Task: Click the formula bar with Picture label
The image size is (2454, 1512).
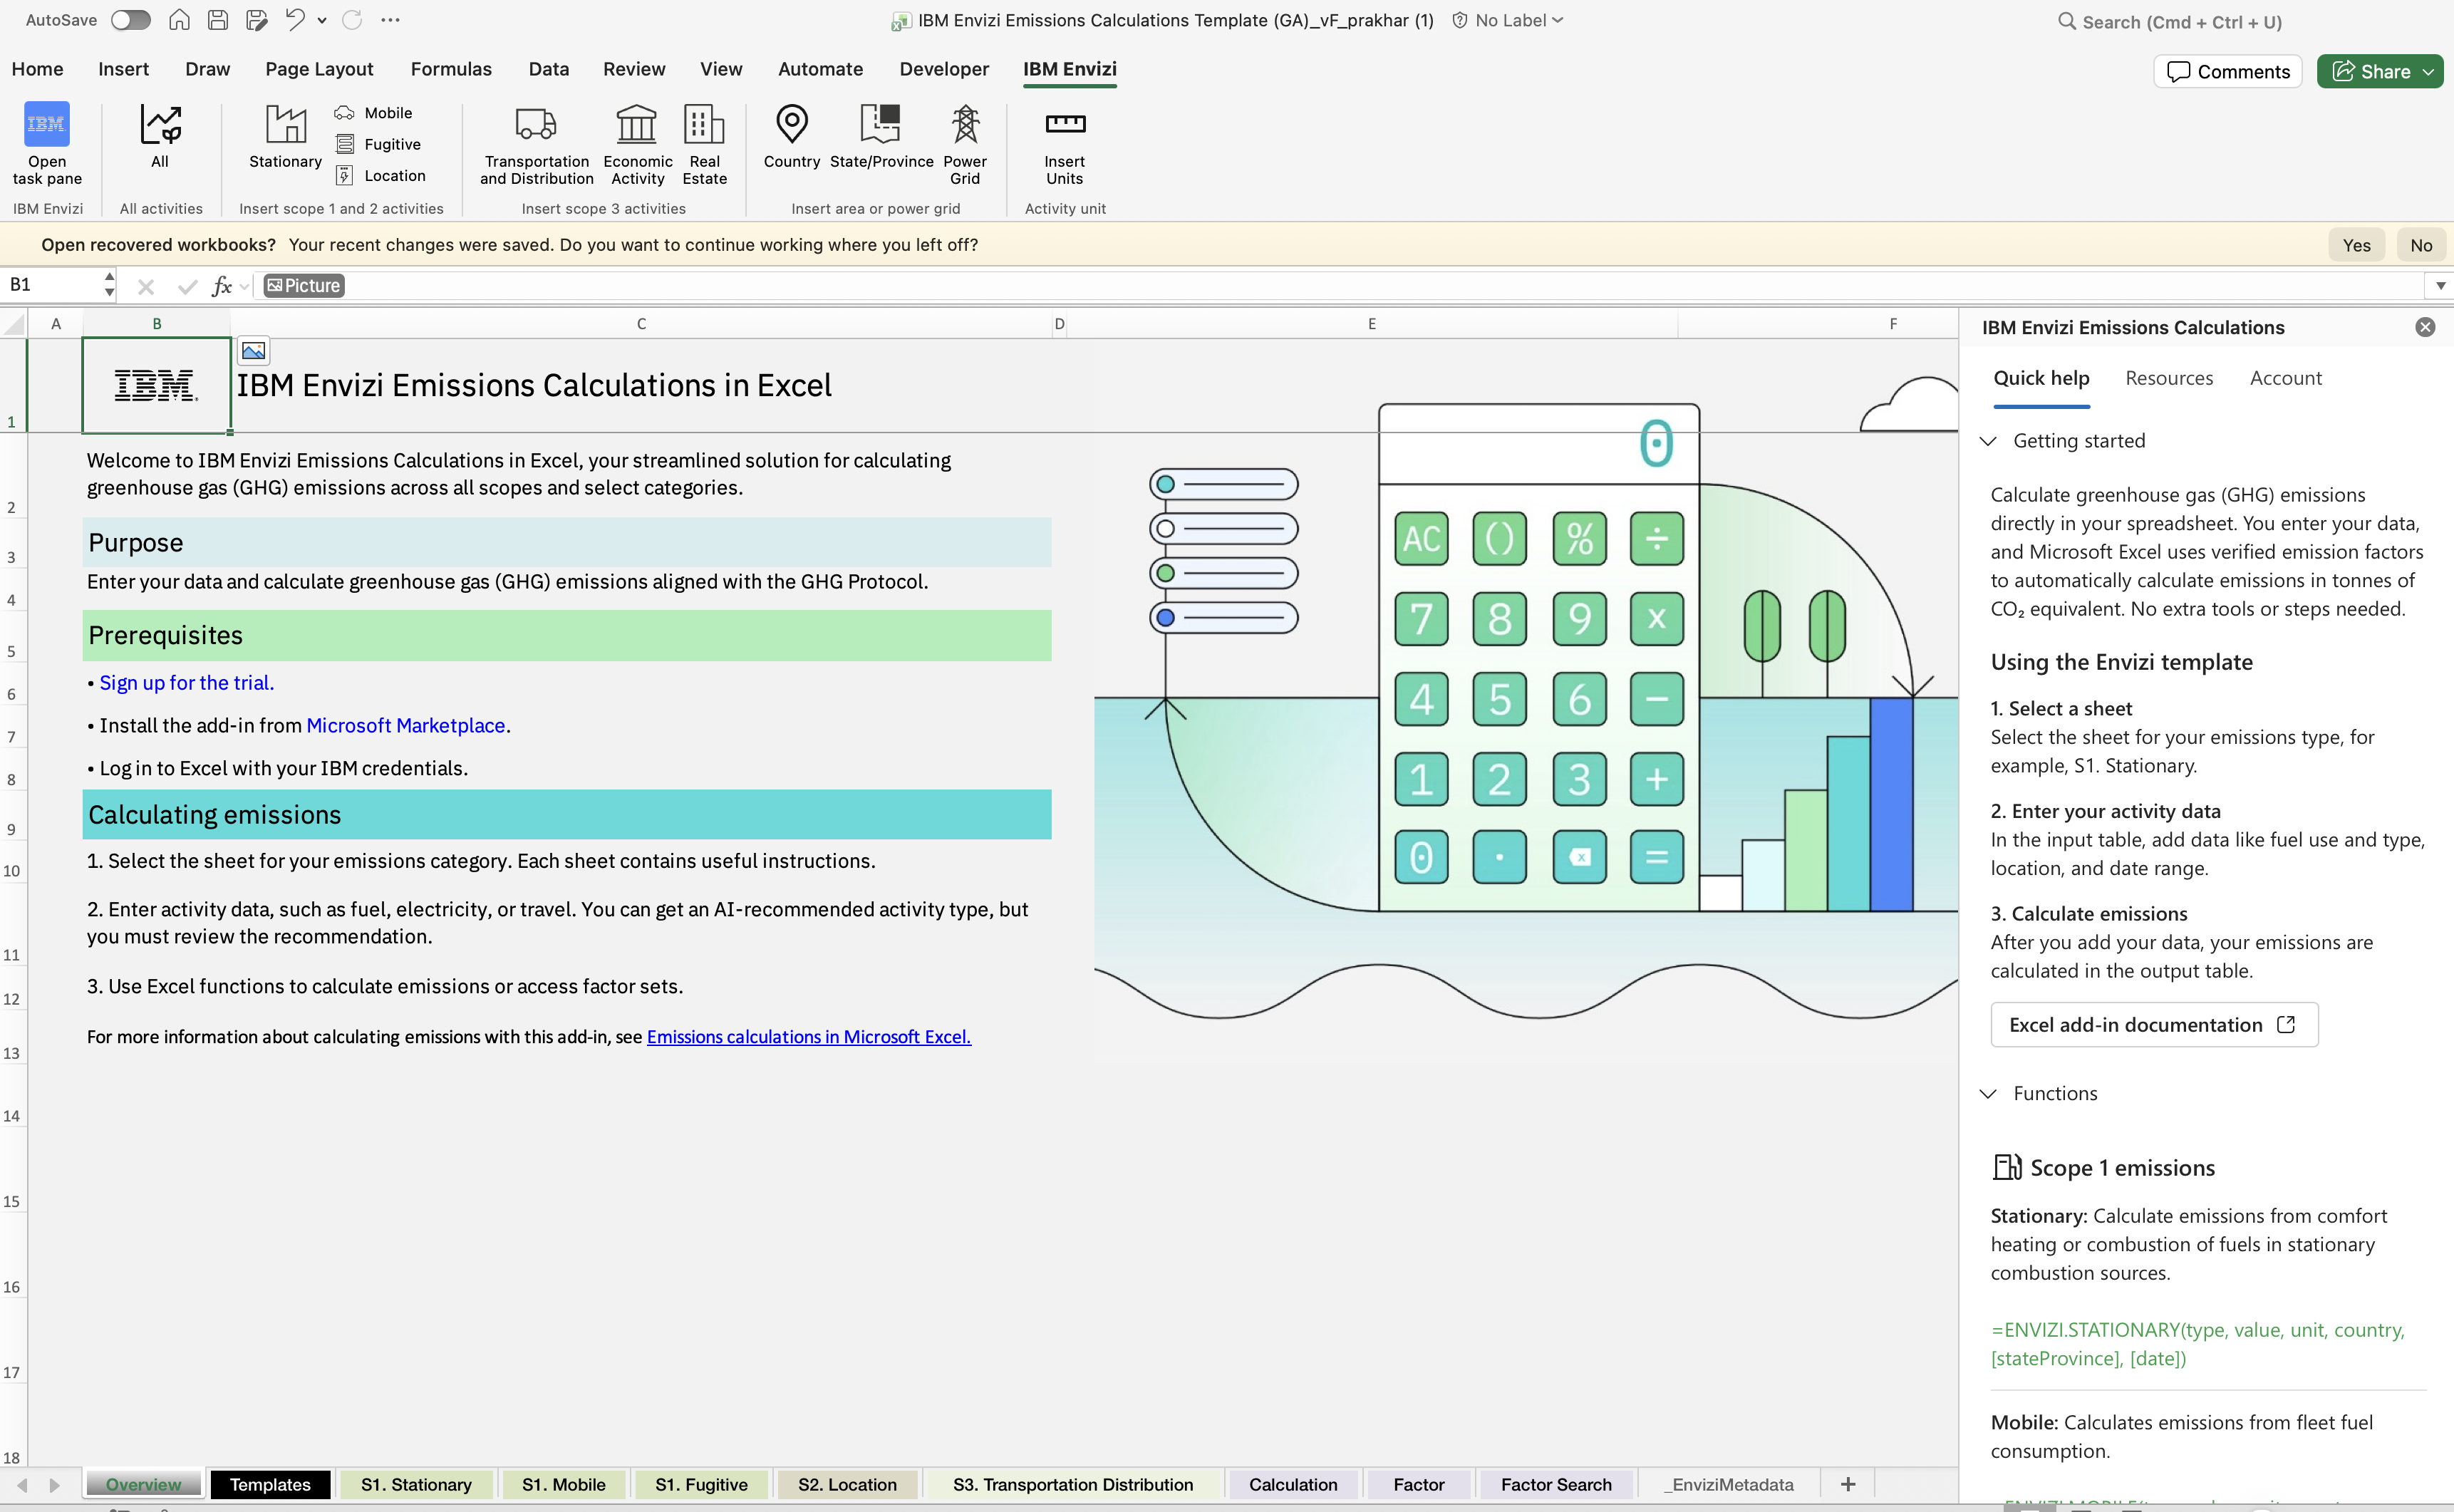Action: (x=1340, y=286)
